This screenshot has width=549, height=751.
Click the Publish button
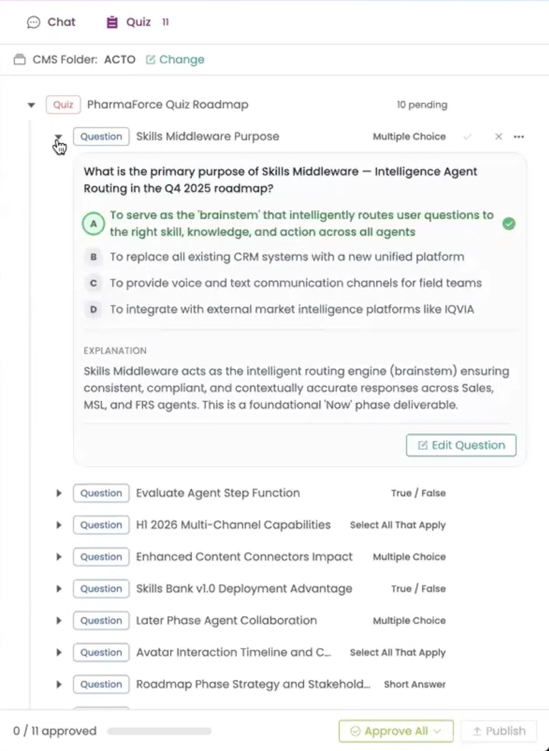[x=499, y=730]
